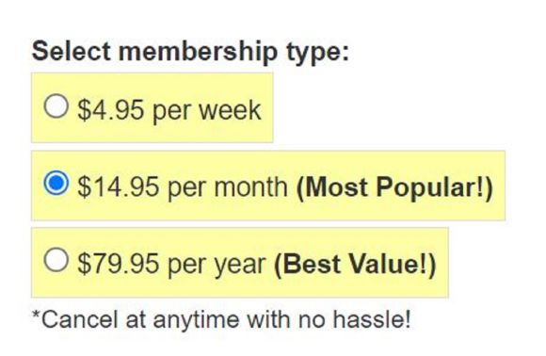Click the $4.95 price amount
The width and height of the screenshot is (546, 356).
click(x=110, y=110)
